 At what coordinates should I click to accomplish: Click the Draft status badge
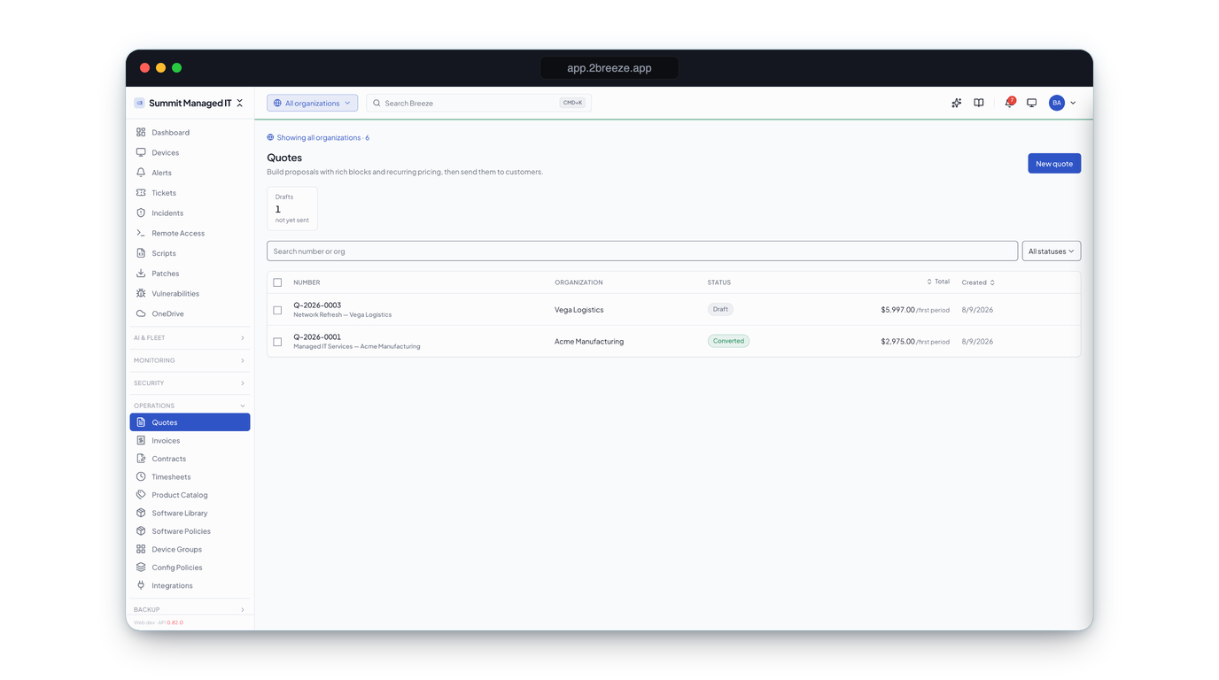tap(720, 309)
